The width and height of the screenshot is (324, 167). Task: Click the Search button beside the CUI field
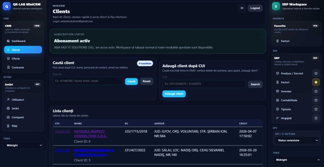click(x=255, y=84)
